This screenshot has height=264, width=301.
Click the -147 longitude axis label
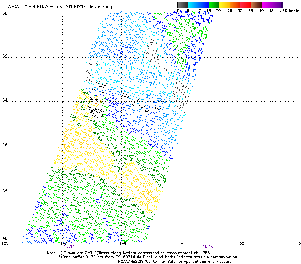coord(62,243)
